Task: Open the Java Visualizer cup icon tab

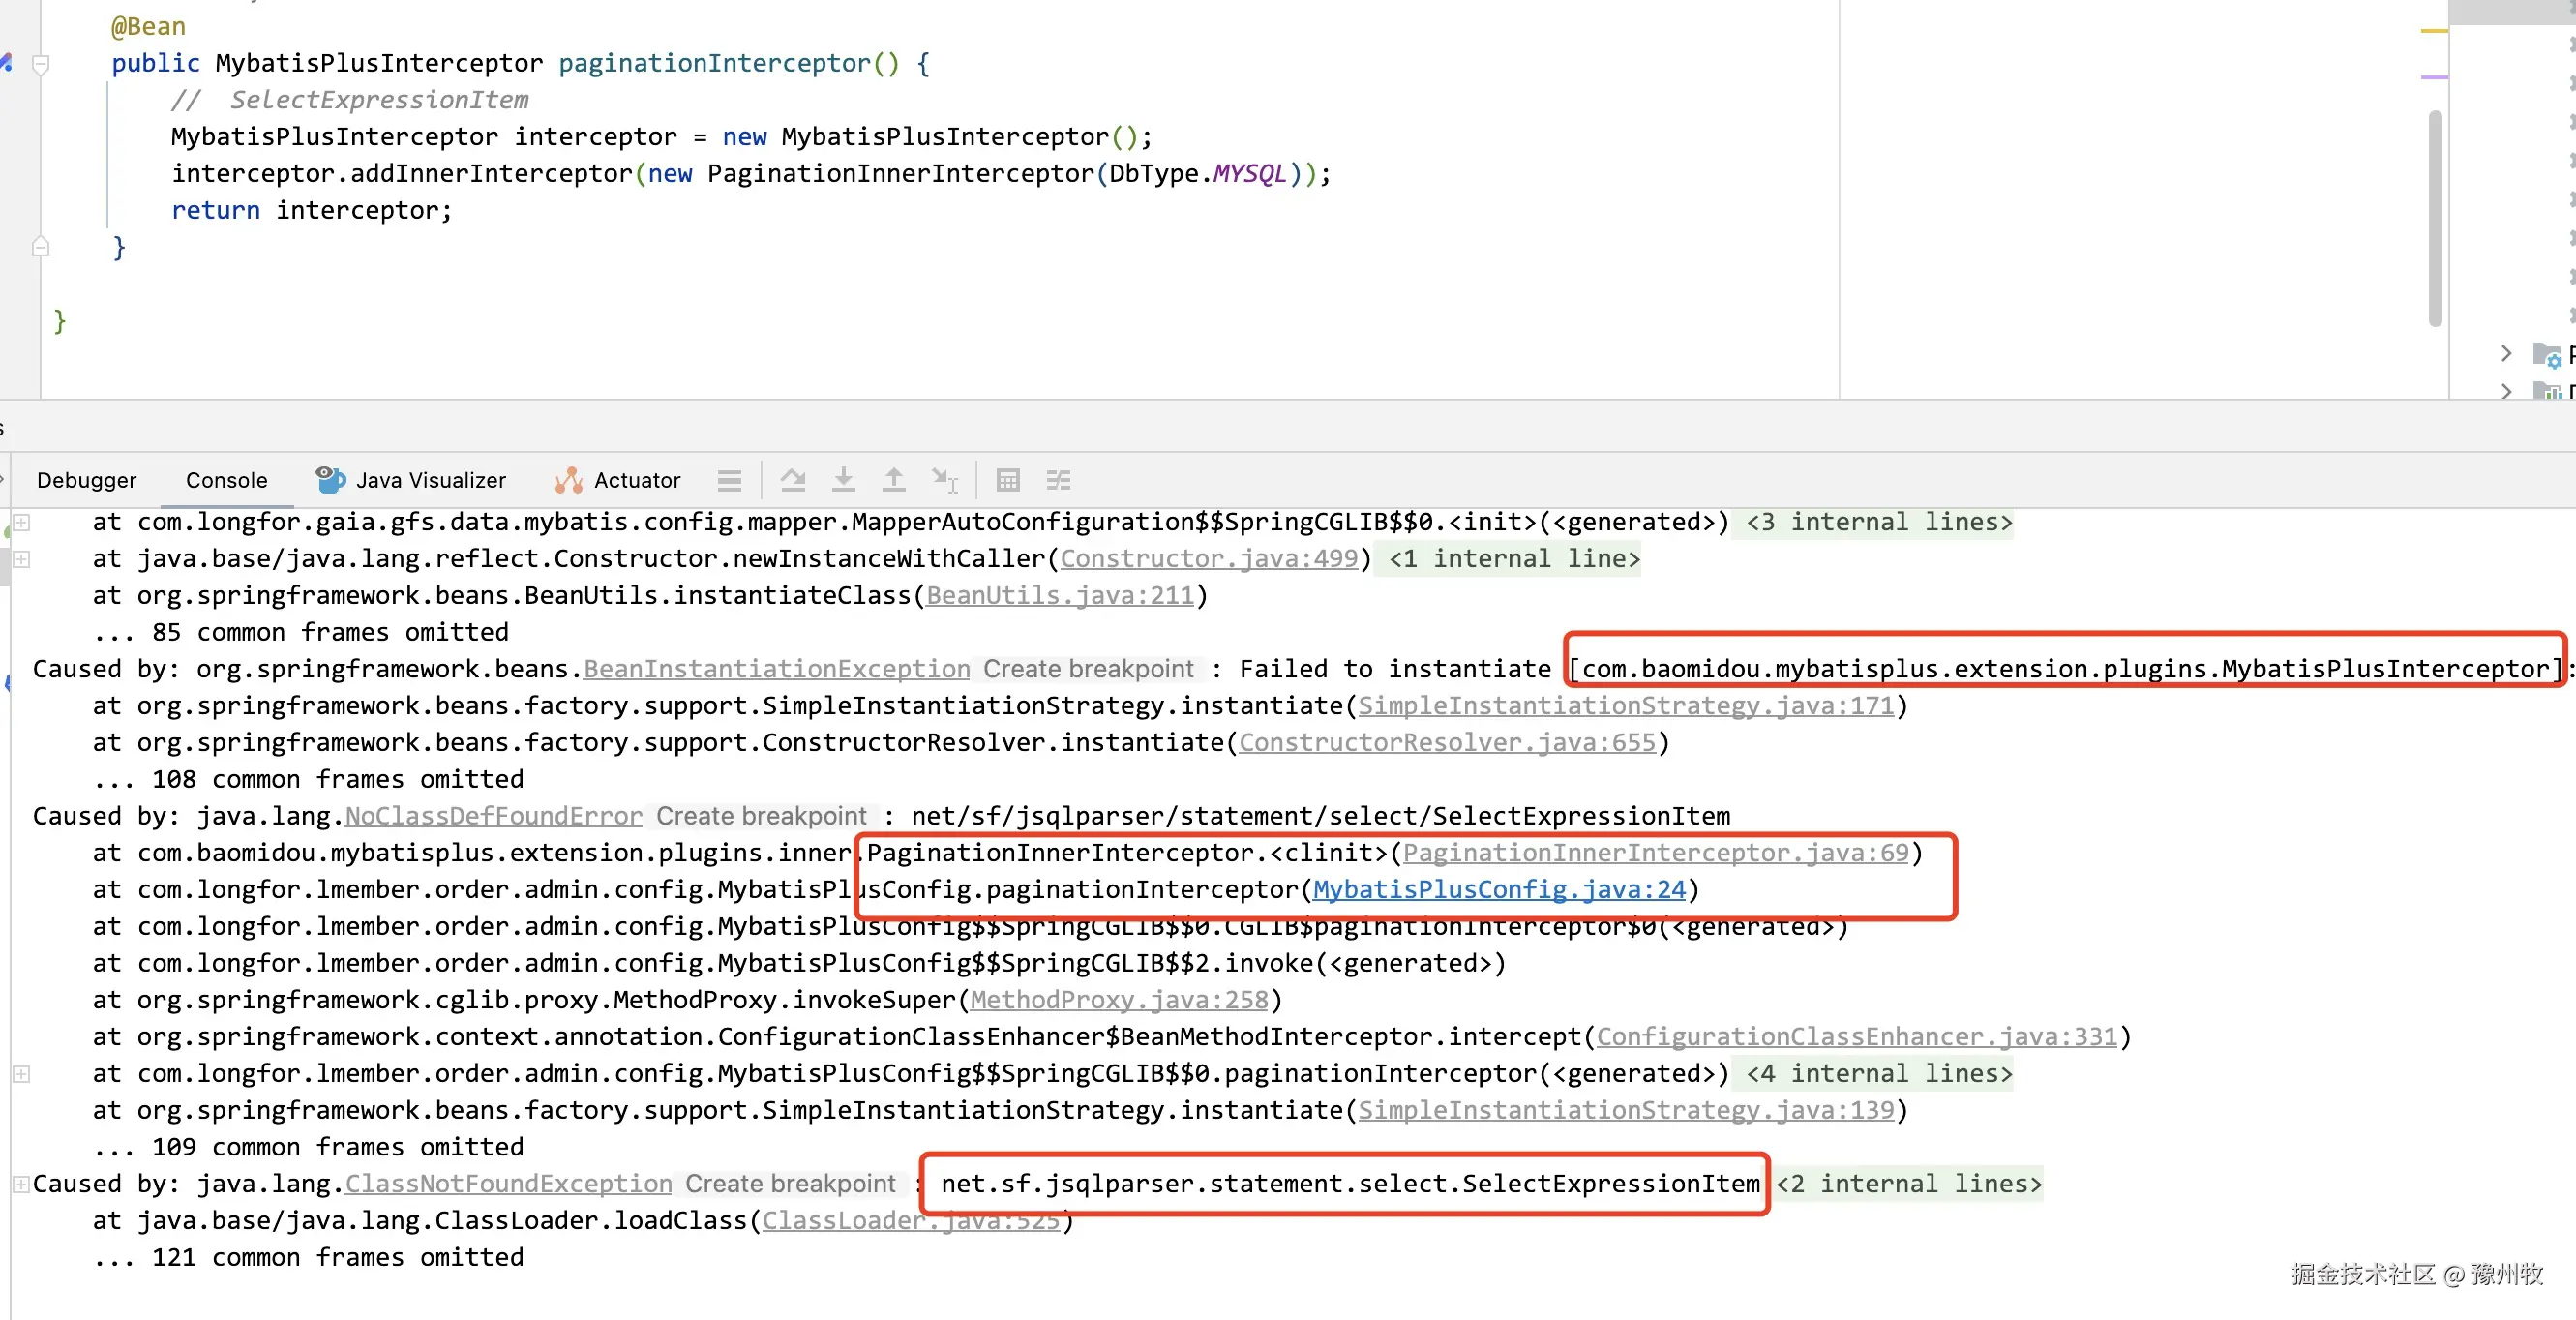Action: 330,480
